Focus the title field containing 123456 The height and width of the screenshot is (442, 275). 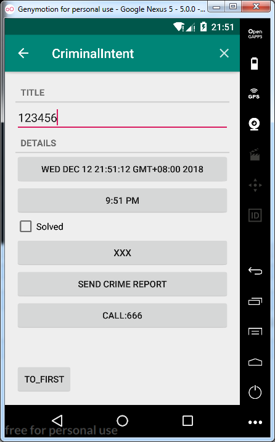click(x=123, y=118)
